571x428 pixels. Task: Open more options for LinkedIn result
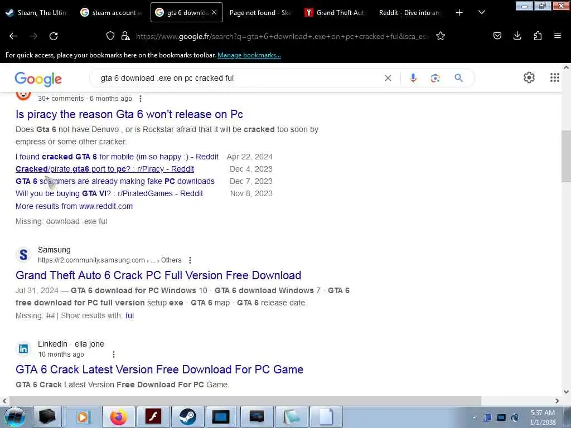[114, 354]
